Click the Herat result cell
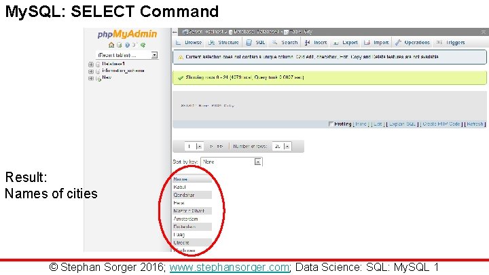 click(x=192, y=203)
